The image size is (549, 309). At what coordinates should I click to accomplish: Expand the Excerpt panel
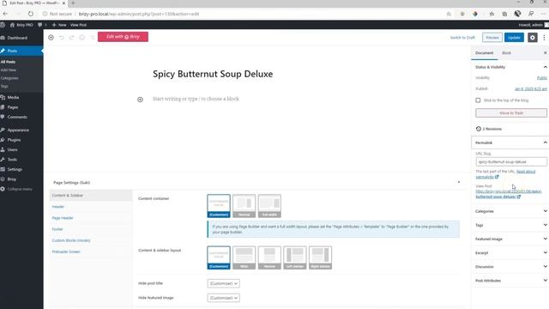510,252
